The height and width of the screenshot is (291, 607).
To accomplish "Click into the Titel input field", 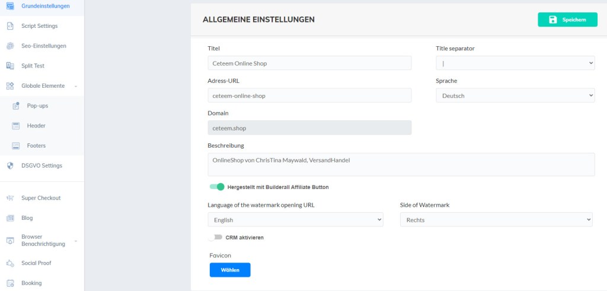I will coord(309,63).
